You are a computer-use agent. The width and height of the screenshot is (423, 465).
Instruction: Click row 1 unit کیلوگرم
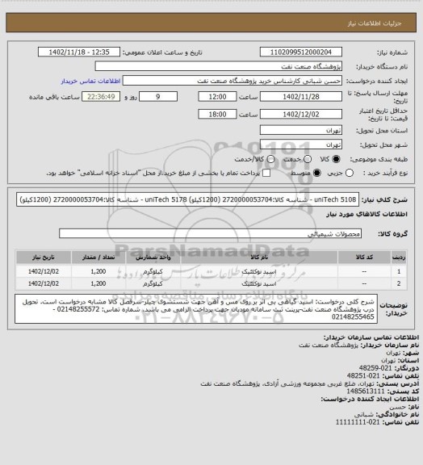pyautogui.click(x=153, y=271)
